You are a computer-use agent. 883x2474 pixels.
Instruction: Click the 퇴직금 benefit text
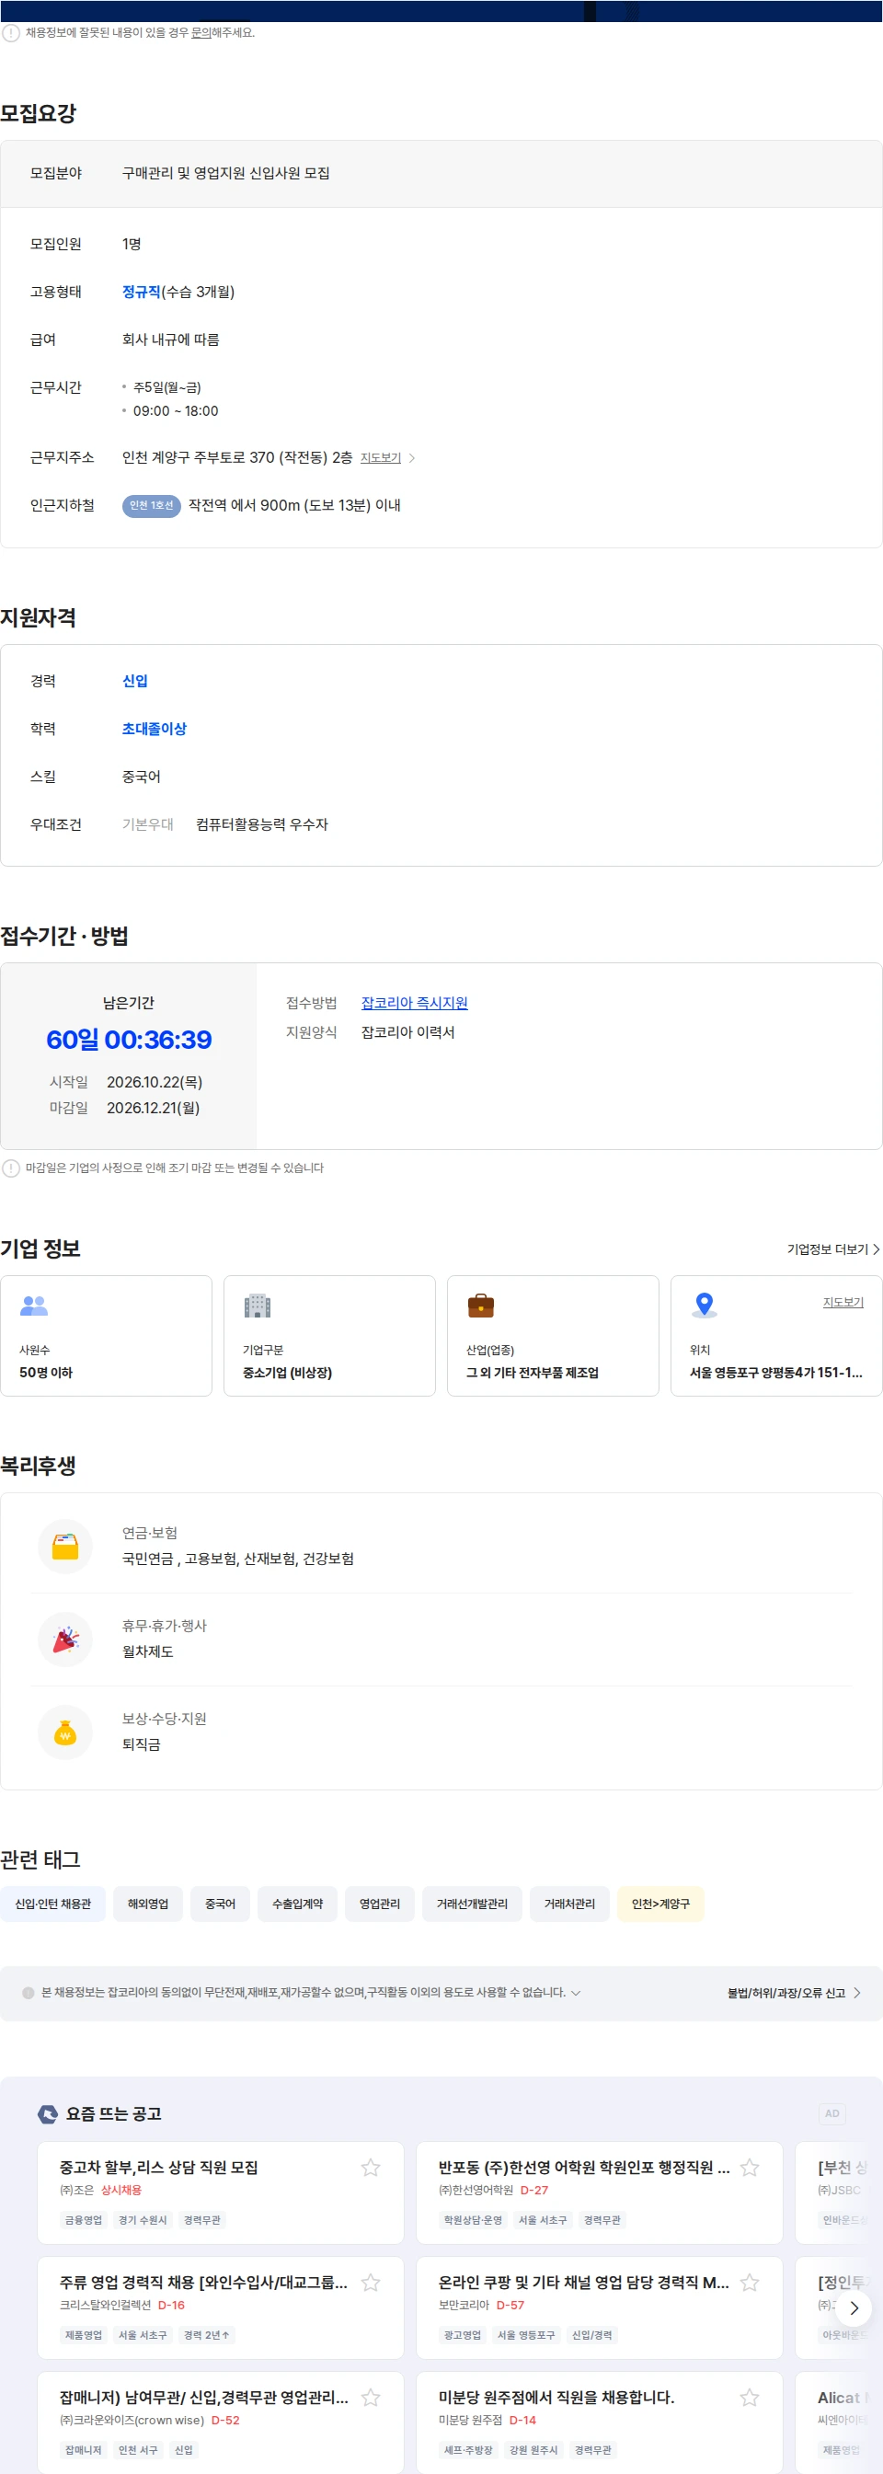click(141, 1746)
